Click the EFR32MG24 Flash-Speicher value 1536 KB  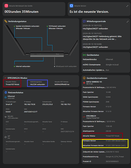click(x=109, y=126)
